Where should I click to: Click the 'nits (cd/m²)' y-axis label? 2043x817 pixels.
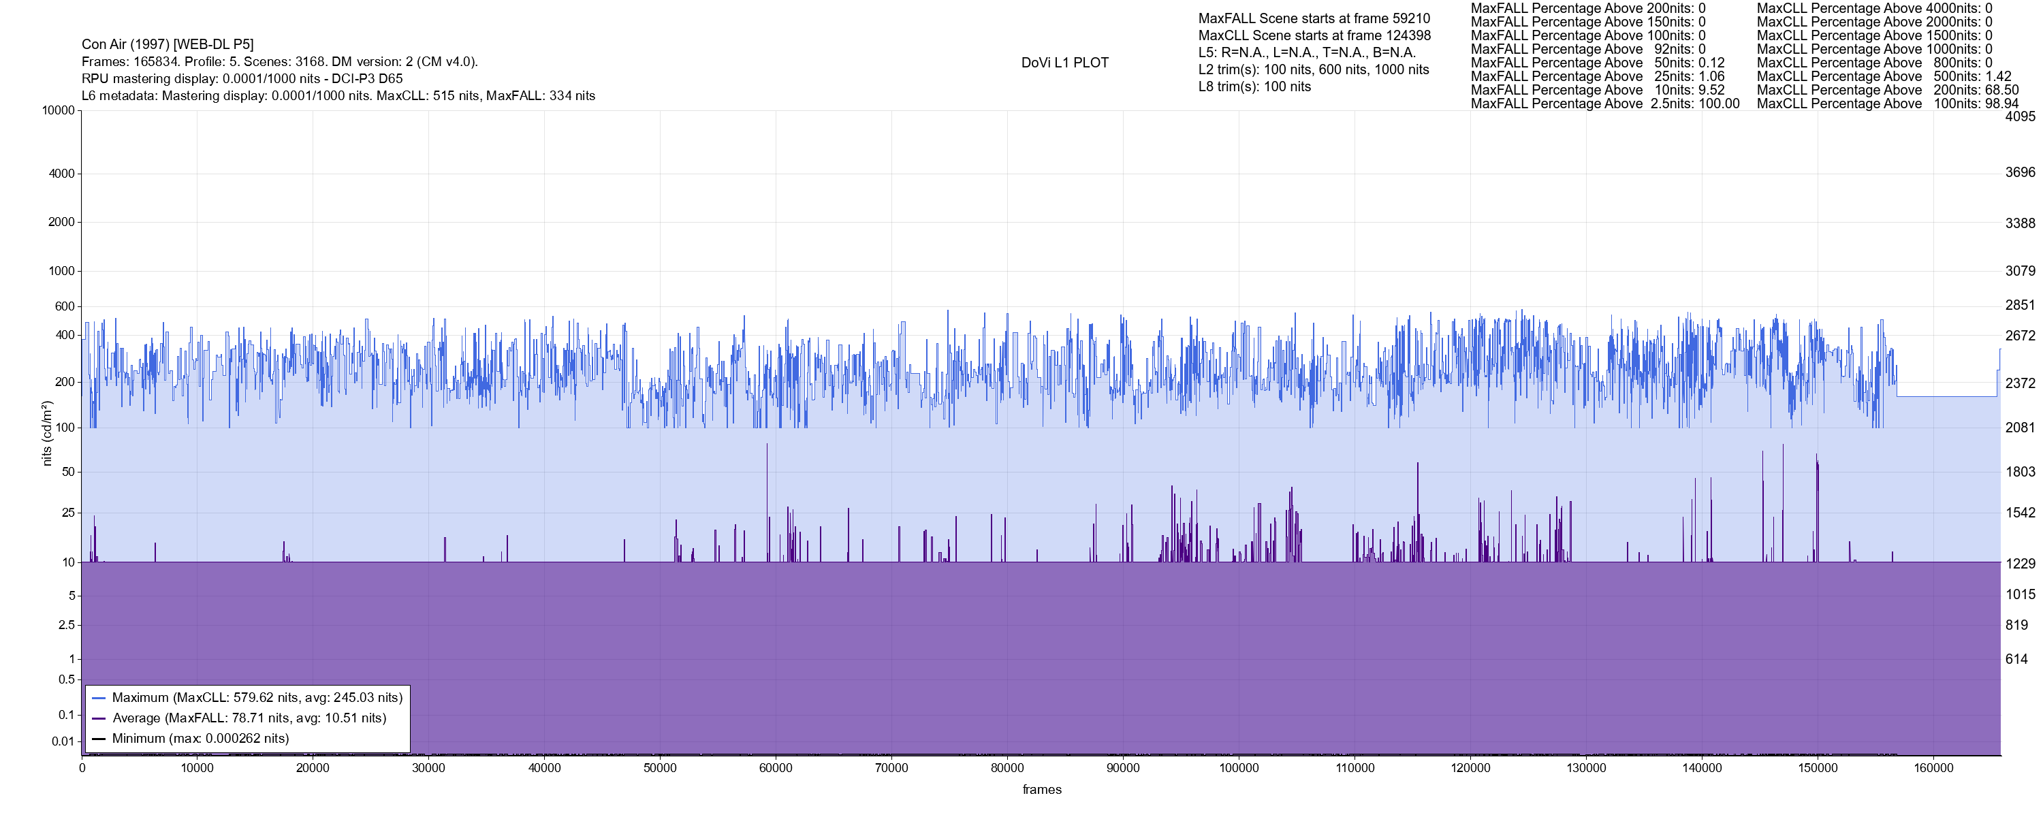[x=47, y=433]
